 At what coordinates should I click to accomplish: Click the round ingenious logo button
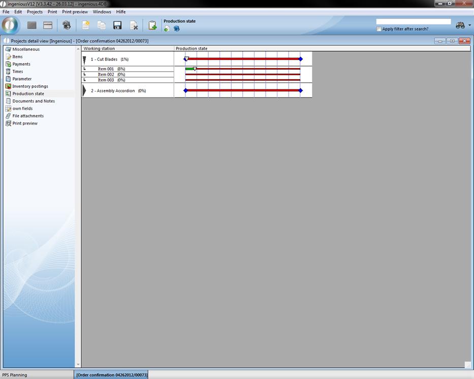10,25
